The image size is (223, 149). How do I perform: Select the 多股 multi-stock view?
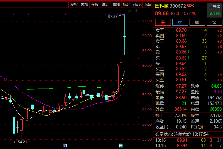(x=95, y=4)
